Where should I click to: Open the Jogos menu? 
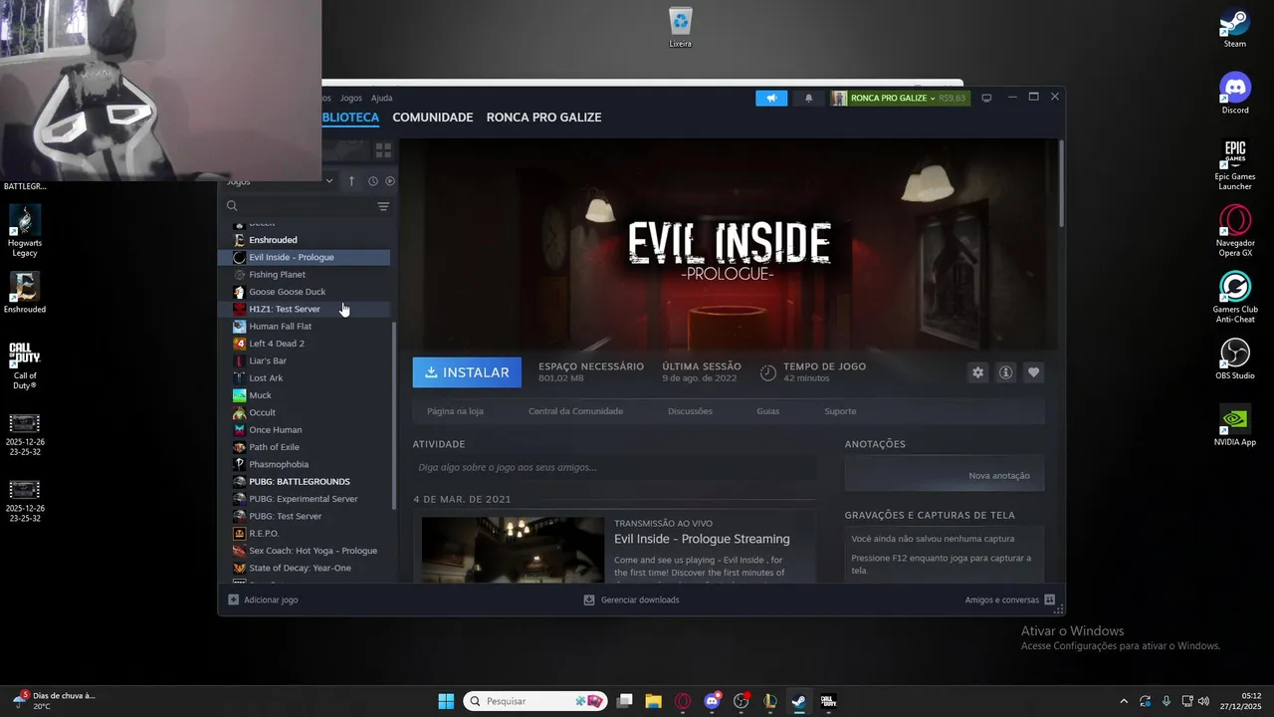click(x=351, y=98)
